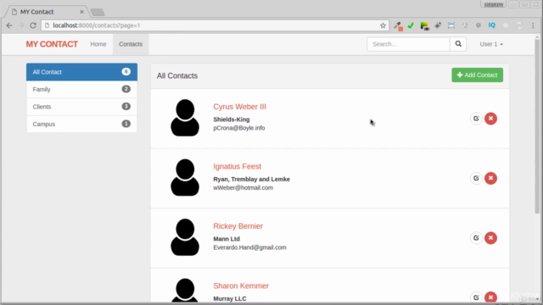Click the search magnifier button

tap(458, 44)
